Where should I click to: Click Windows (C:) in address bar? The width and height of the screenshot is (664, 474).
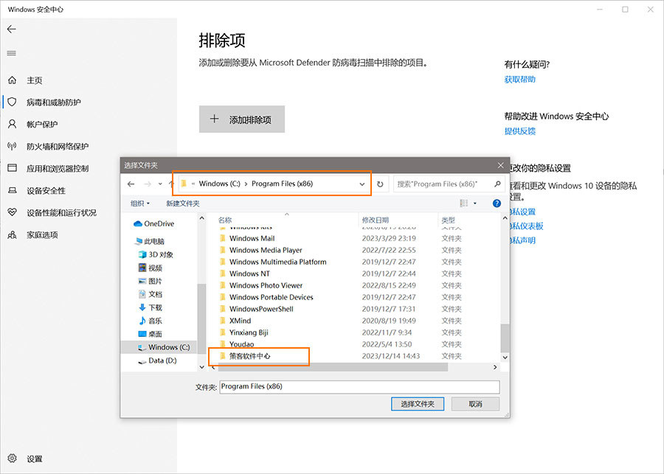pos(219,184)
